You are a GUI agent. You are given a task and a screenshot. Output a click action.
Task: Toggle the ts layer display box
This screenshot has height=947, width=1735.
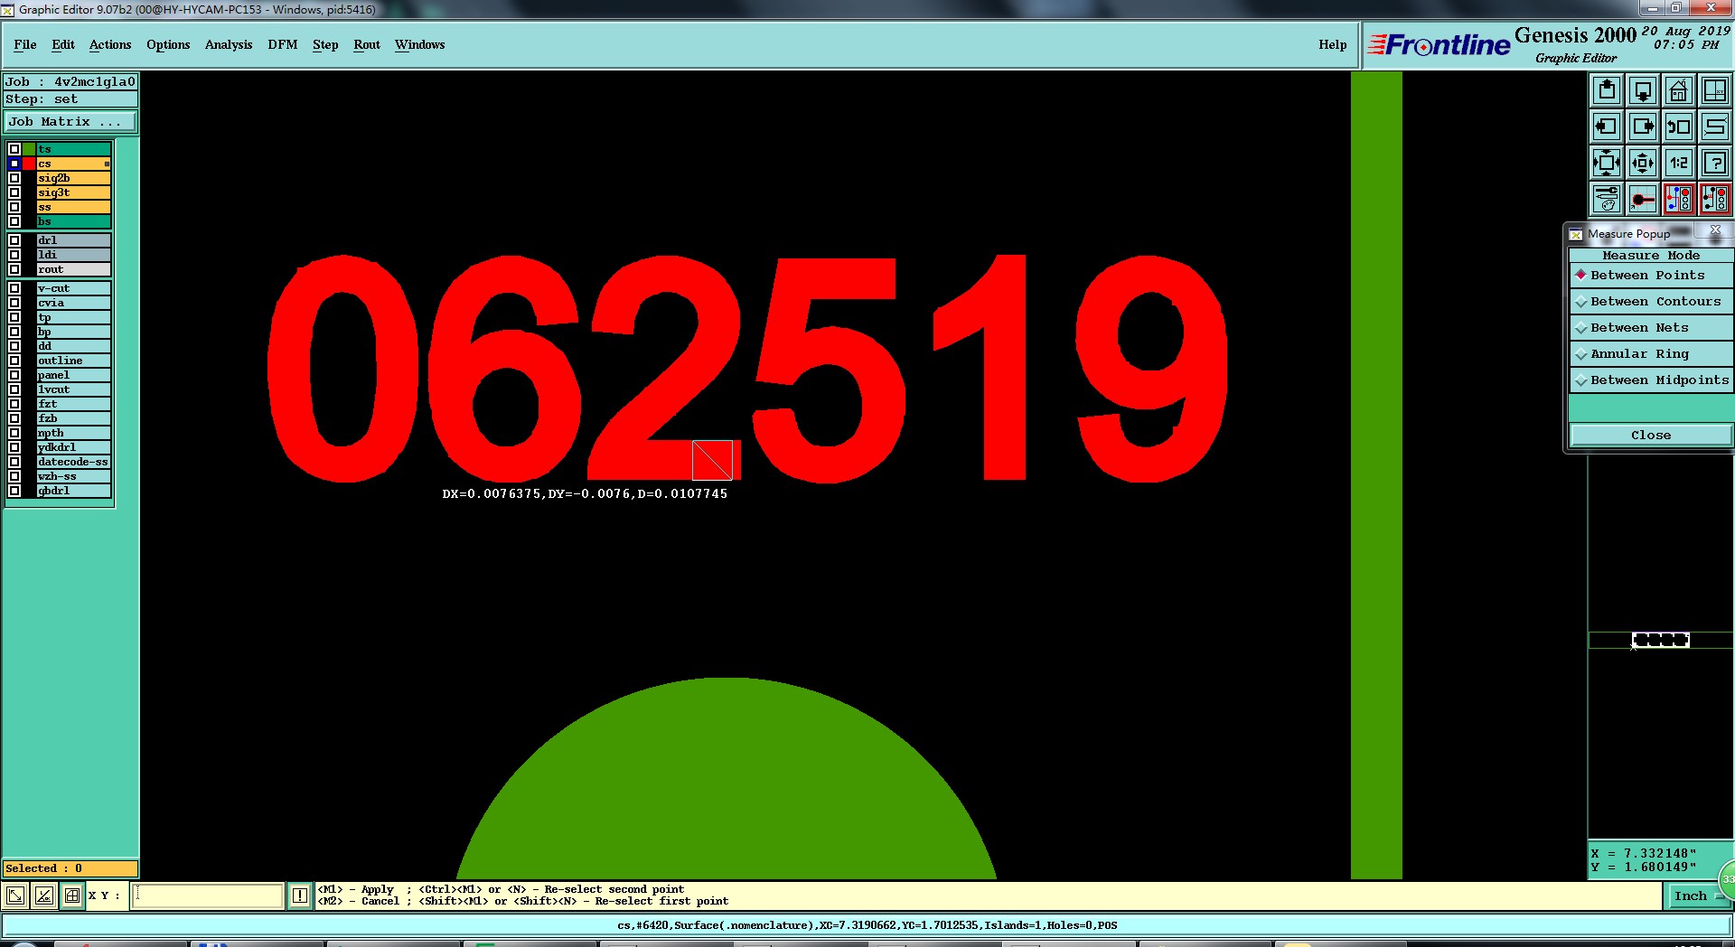click(x=14, y=149)
